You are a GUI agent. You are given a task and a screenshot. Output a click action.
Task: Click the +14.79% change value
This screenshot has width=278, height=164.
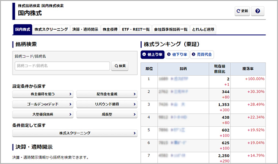point(256,155)
